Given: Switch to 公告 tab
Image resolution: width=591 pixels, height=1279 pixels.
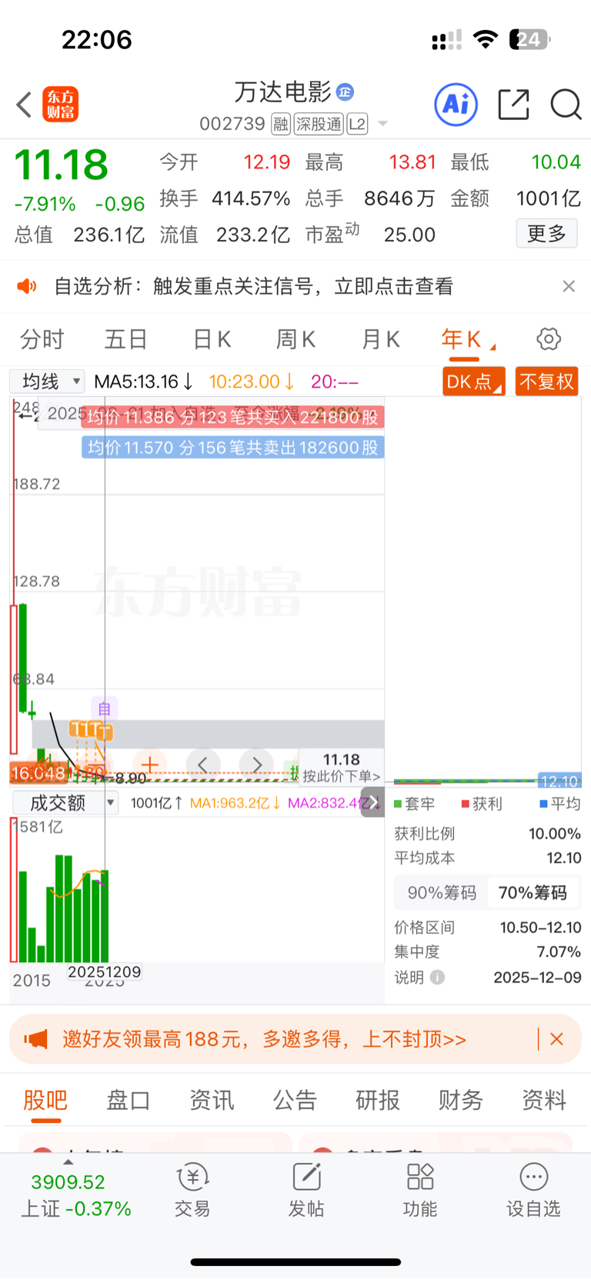Looking at the screenshot, I should pyautogui.click(x=295, y=1101).
